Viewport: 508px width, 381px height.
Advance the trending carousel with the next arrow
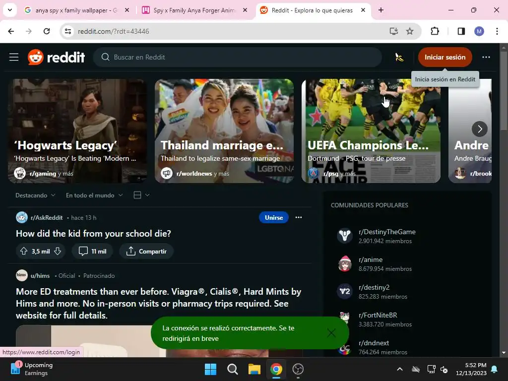(x=480, y=129)
